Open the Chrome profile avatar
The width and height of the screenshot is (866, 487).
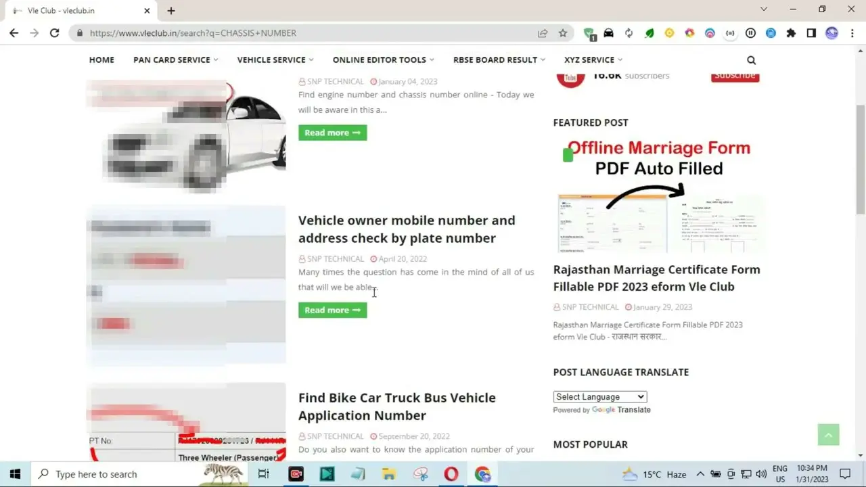point(831,33)
